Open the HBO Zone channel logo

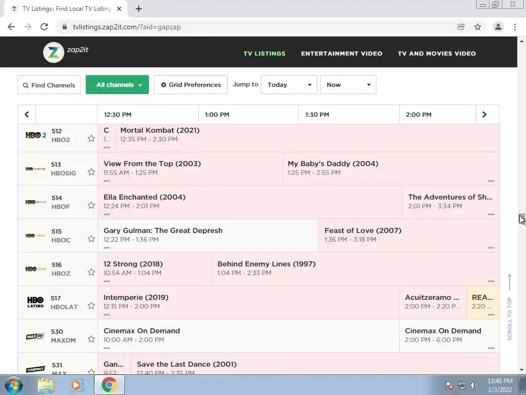click(x=35, y=268)
